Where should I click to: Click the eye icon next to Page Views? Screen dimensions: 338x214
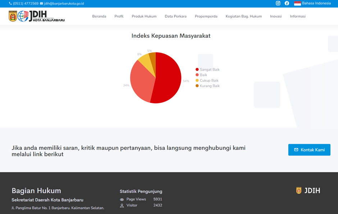click(122, 199)
